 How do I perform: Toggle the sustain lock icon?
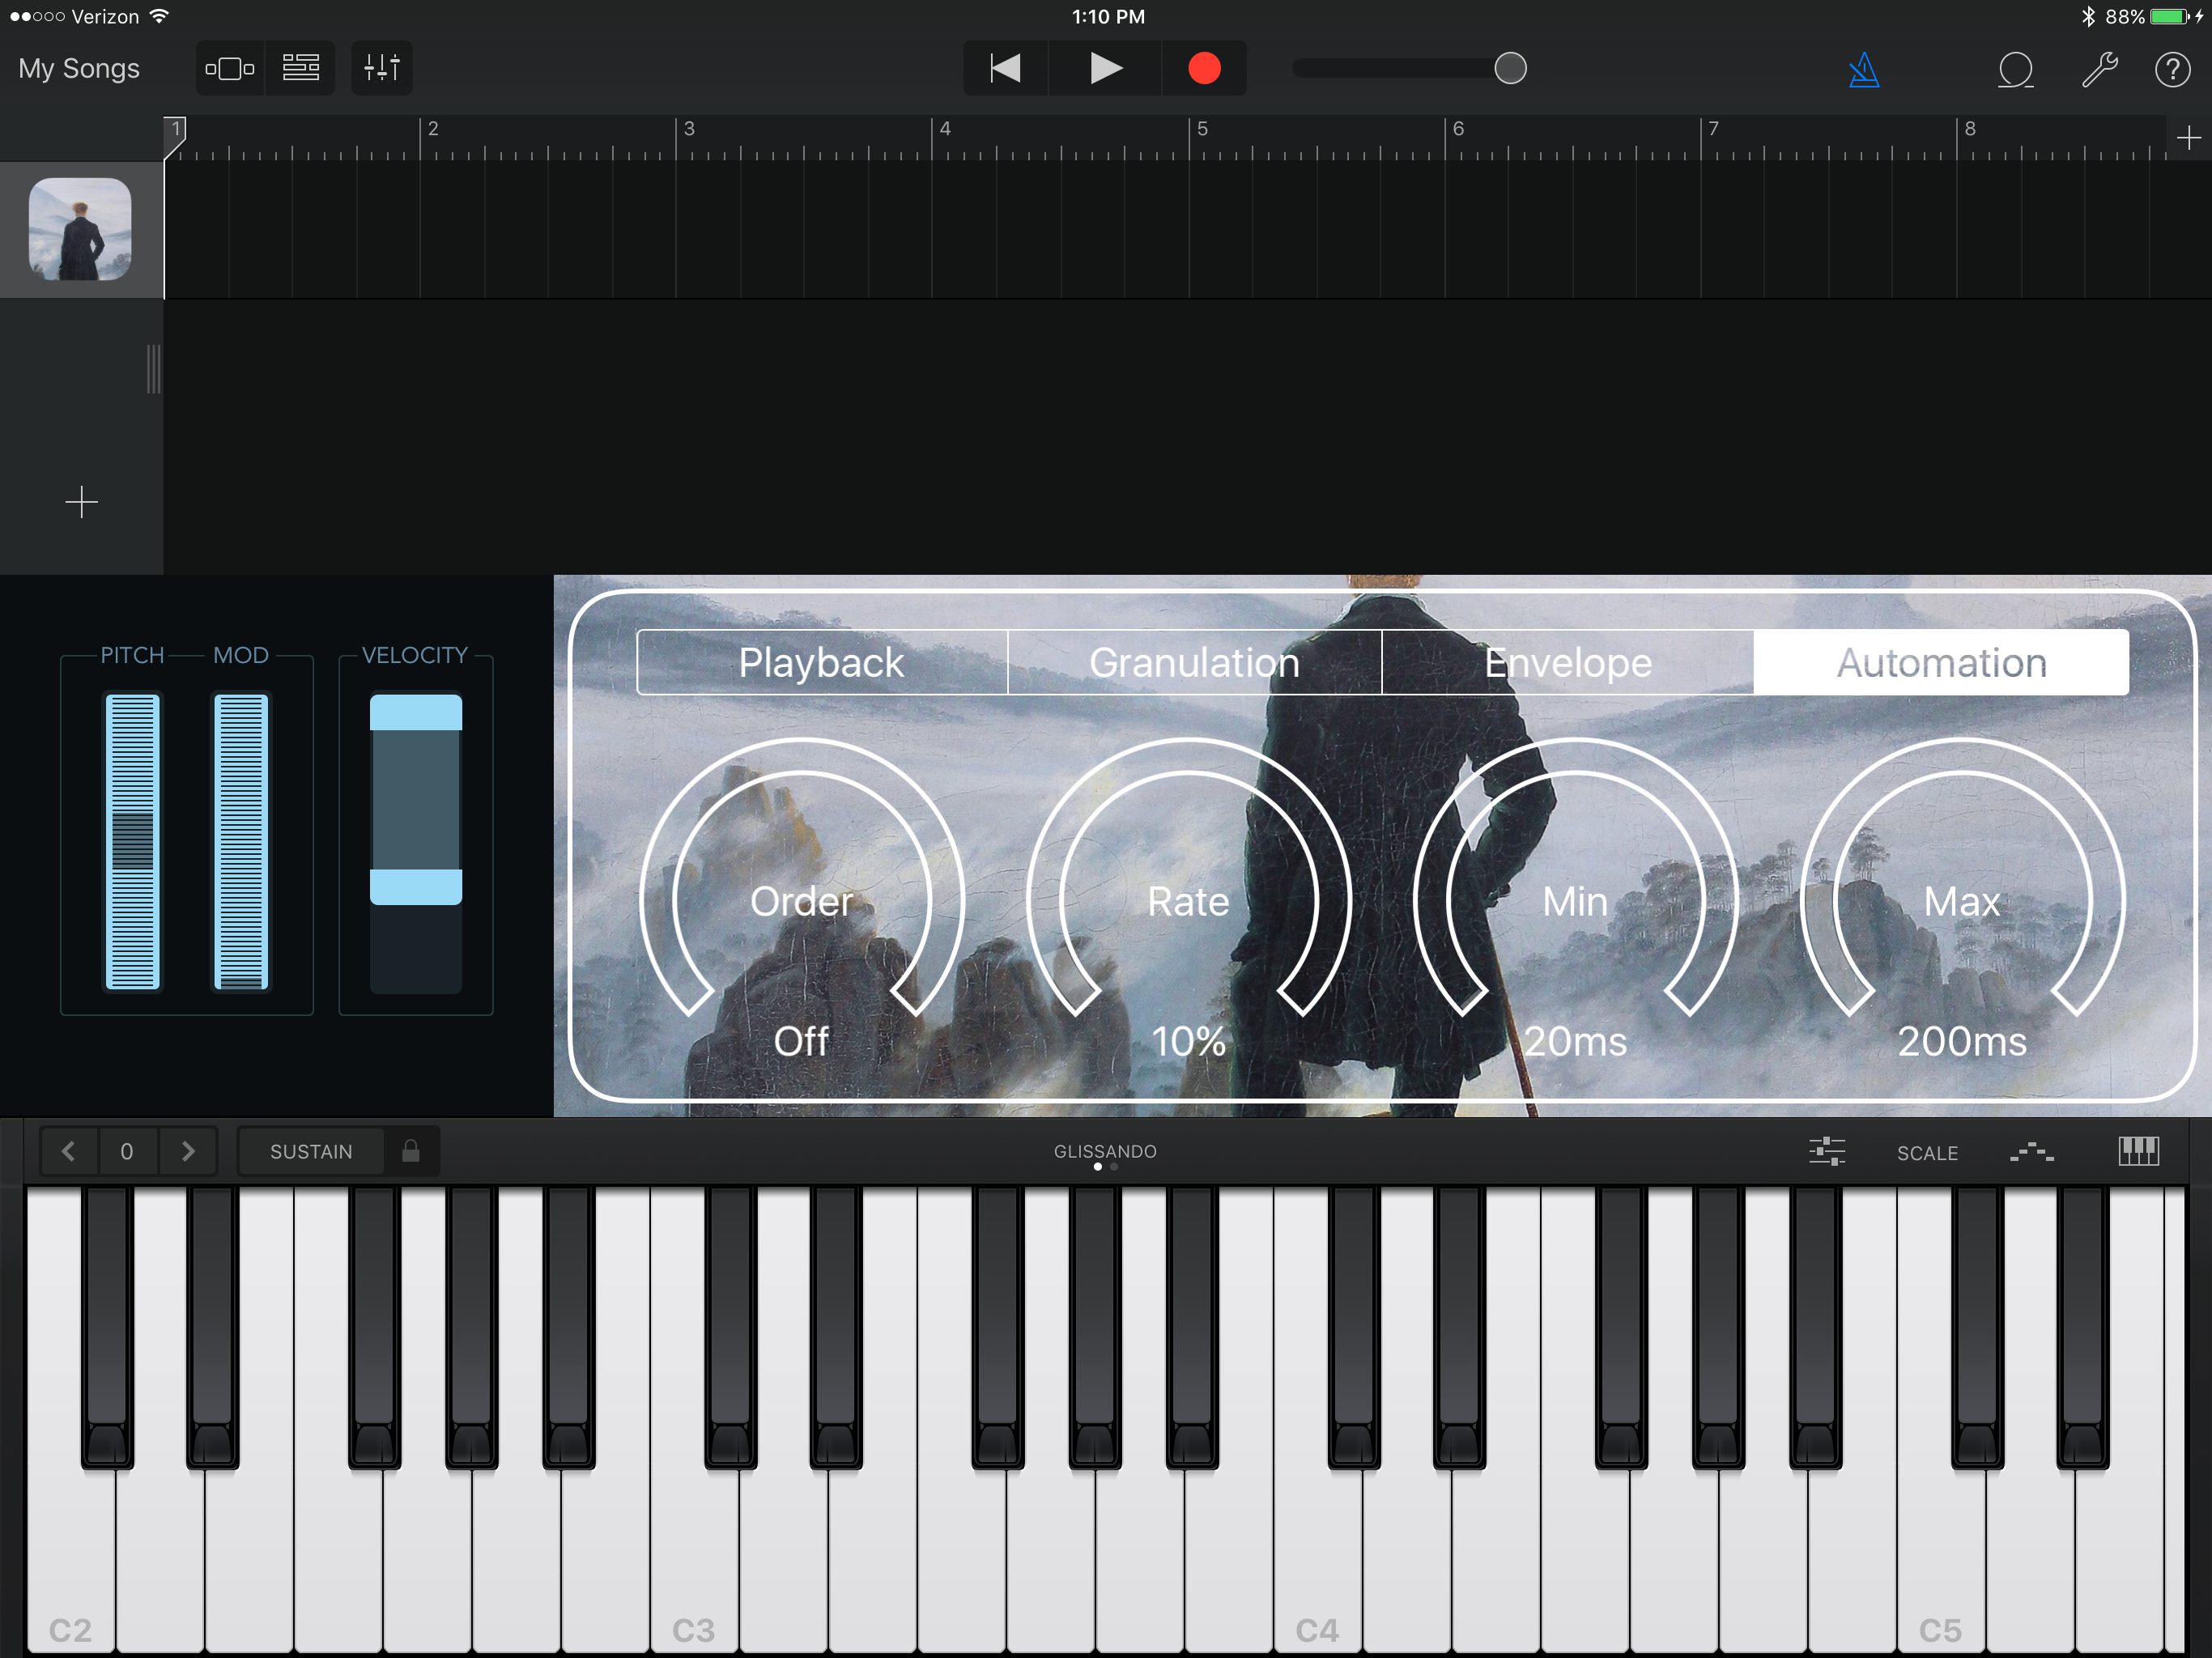(410, 1151)
